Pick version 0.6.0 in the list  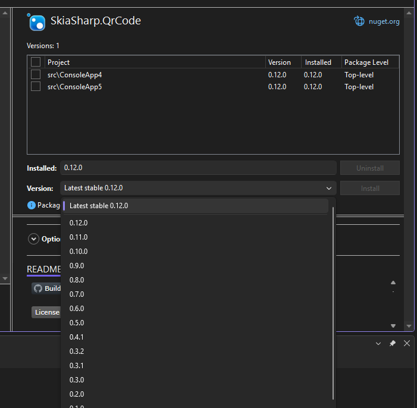tap(196, 309)
